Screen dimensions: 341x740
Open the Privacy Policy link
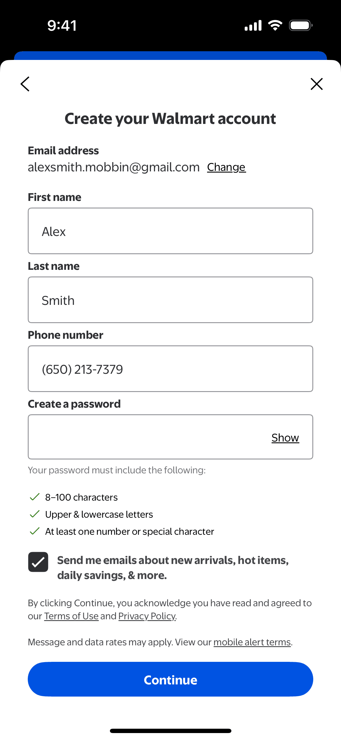147,616
